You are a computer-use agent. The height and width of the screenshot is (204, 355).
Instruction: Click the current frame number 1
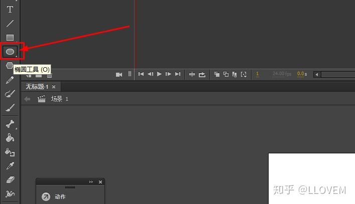257,74
